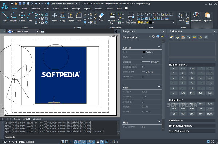Open the Annotate ribbon tab

coord(35,9)
